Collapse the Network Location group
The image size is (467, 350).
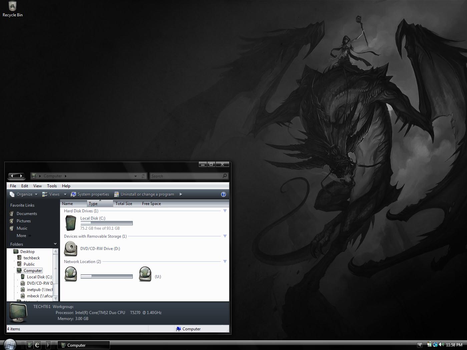coord(225,262)
